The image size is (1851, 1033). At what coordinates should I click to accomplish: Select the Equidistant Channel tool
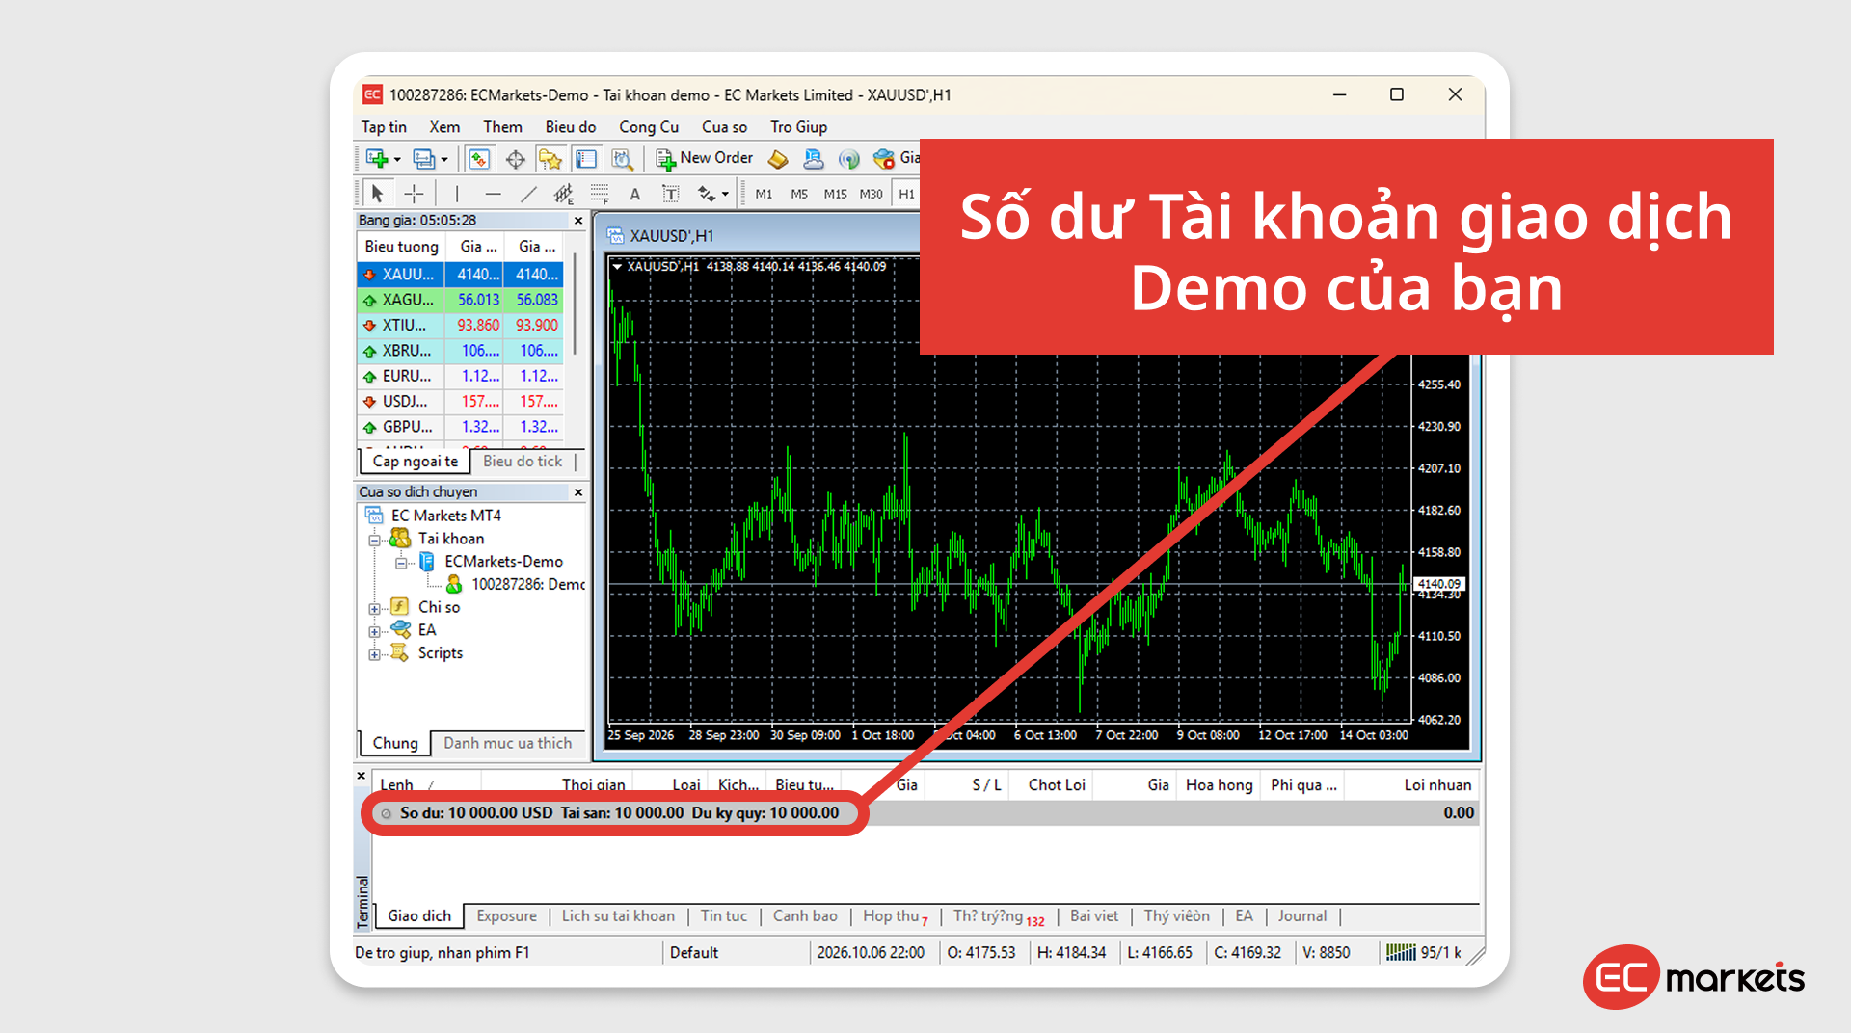(x=564, y=194)
